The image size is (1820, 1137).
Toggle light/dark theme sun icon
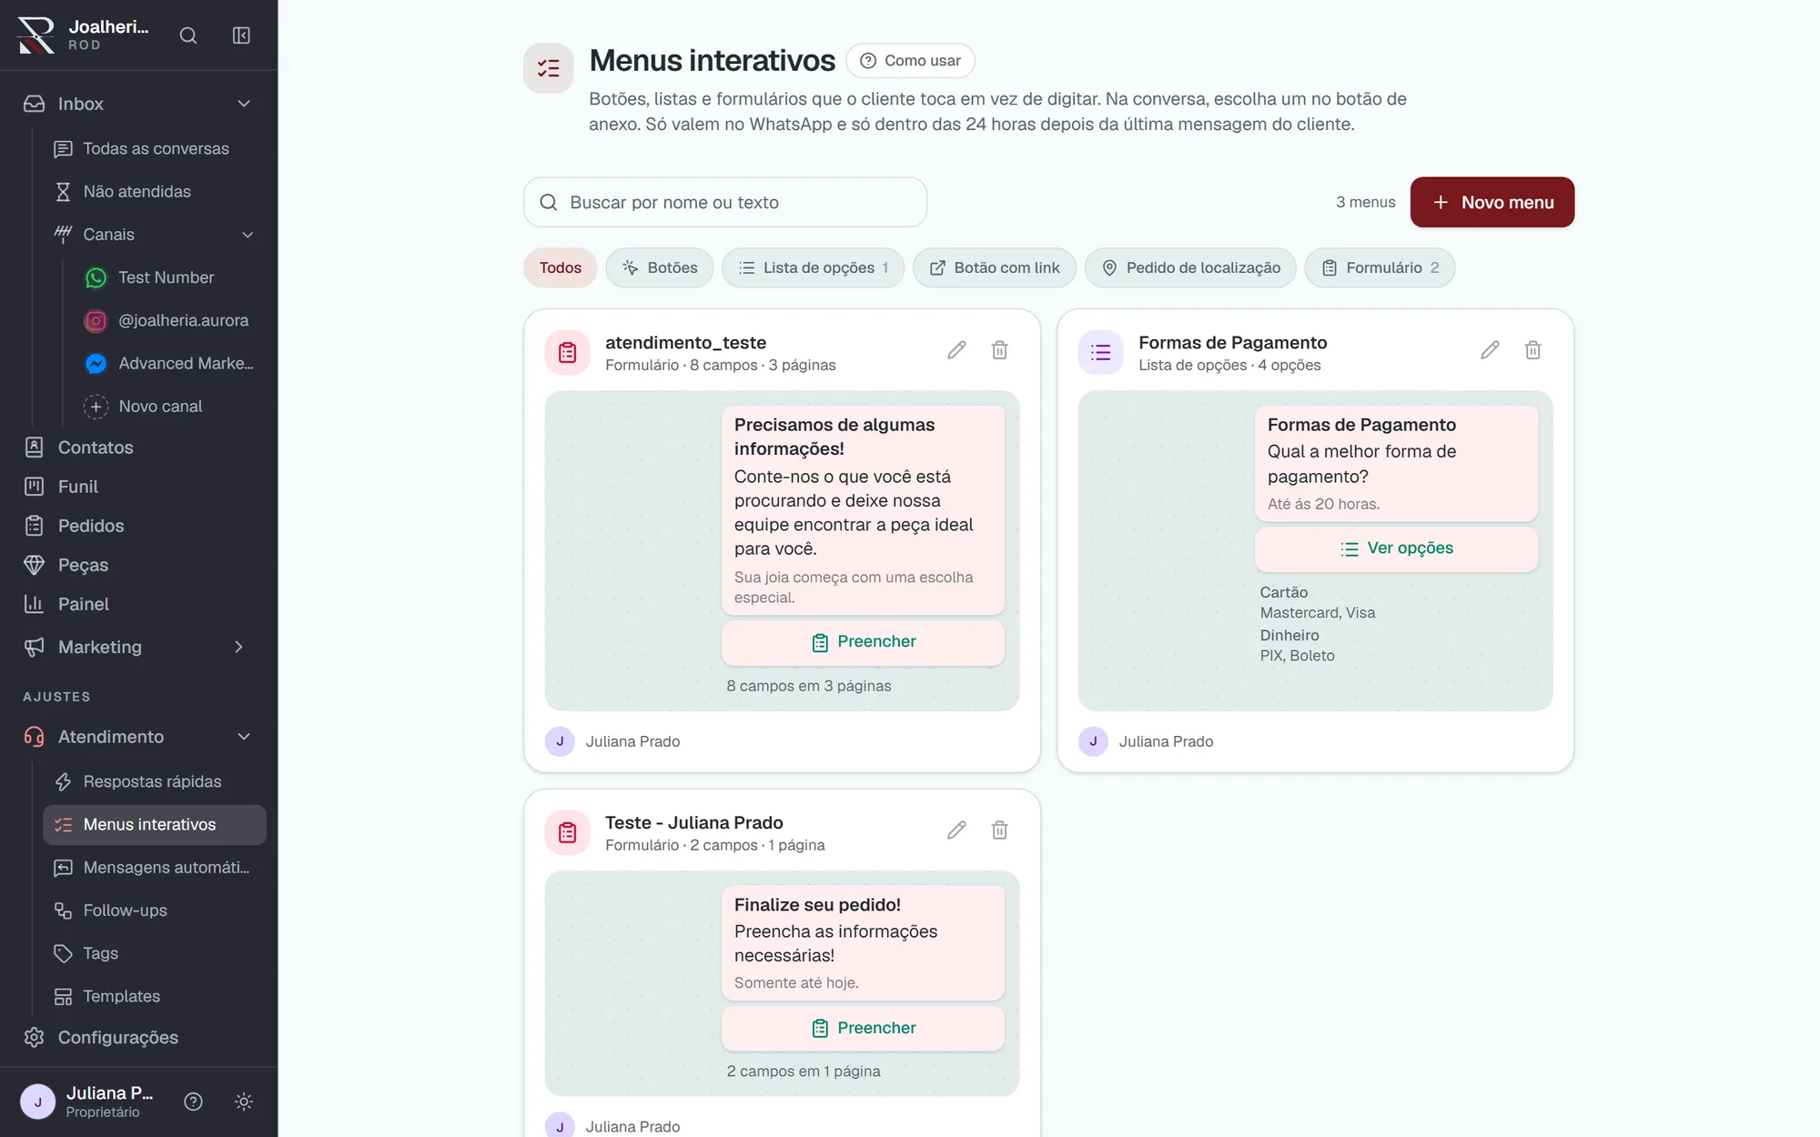point(244,1102)
